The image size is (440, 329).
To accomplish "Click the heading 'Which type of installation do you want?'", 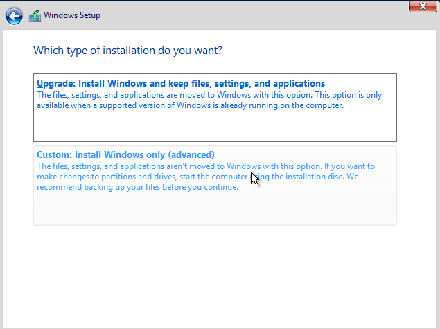I will 127,51.
